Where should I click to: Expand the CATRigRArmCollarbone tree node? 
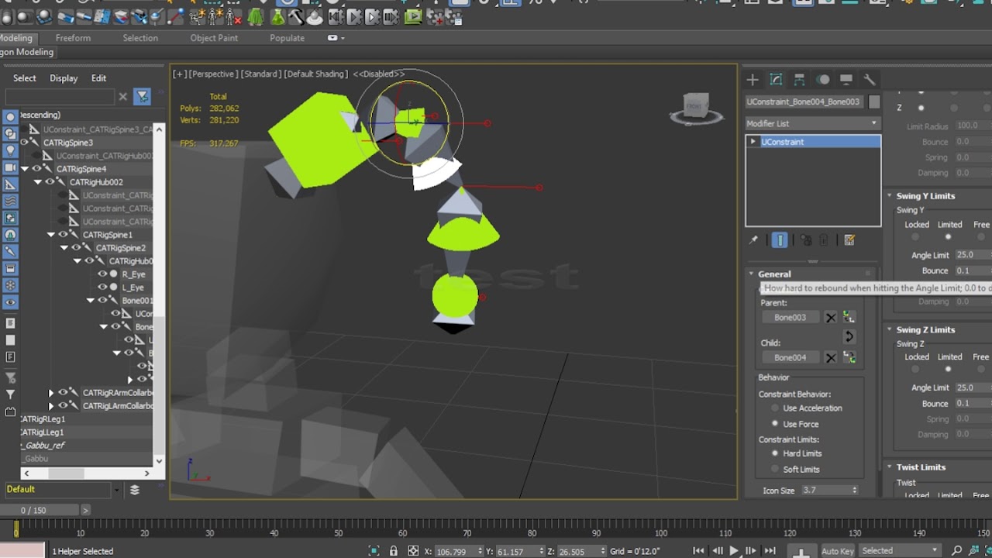(51, 393)
